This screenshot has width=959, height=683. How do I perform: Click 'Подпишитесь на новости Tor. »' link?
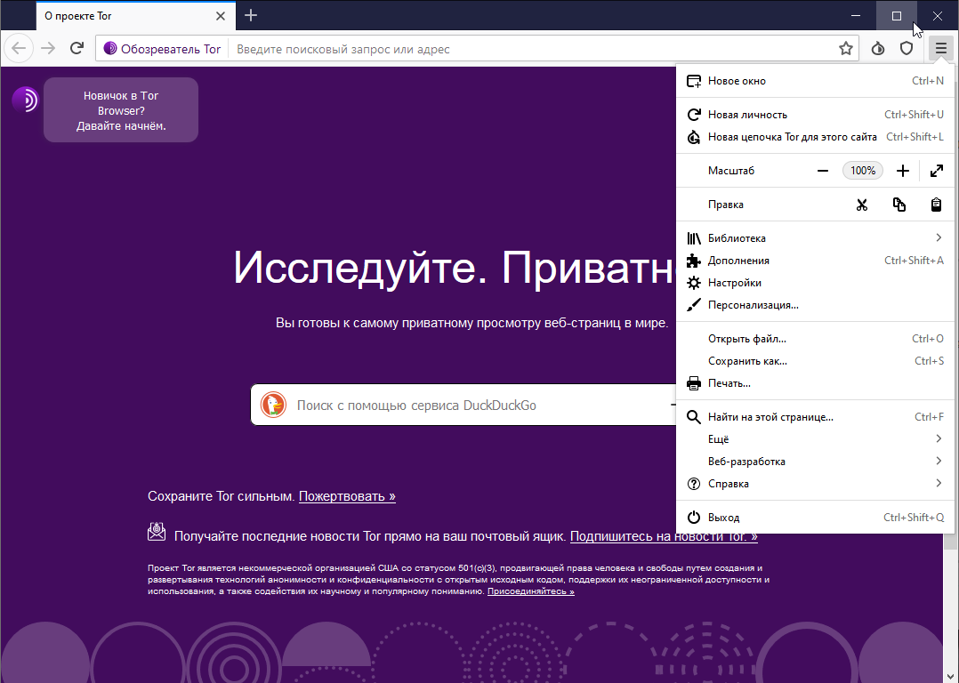pyautogui.click(x=664, y=536)
